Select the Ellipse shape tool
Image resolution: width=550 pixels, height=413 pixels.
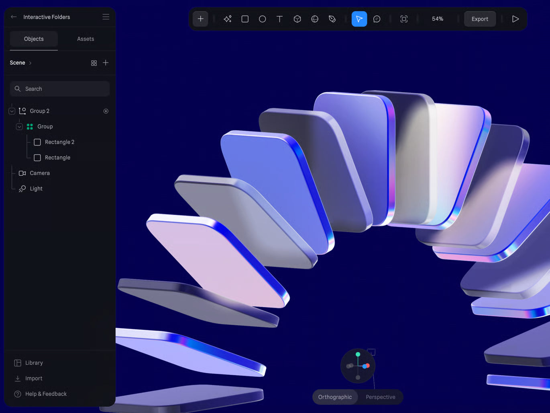pos(262,19)
